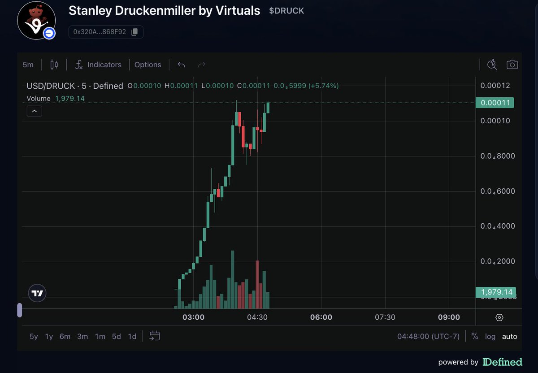Click the 0.00011 current price label
This screenshot has width=538, height=373.
pyautogui.click(x=495, y=103)
